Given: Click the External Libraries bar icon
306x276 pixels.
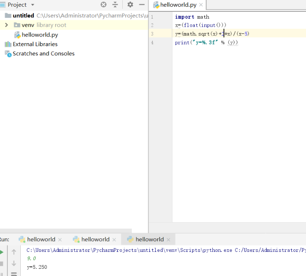Looking at the screenshot, I should [x=8, y=44].
